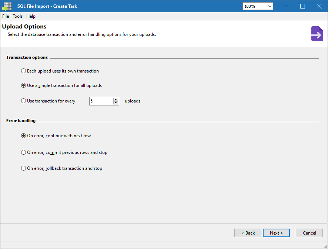328x249 pixels.
Task: Decrease uploads count with down arrow
Action: pos(116,103)
